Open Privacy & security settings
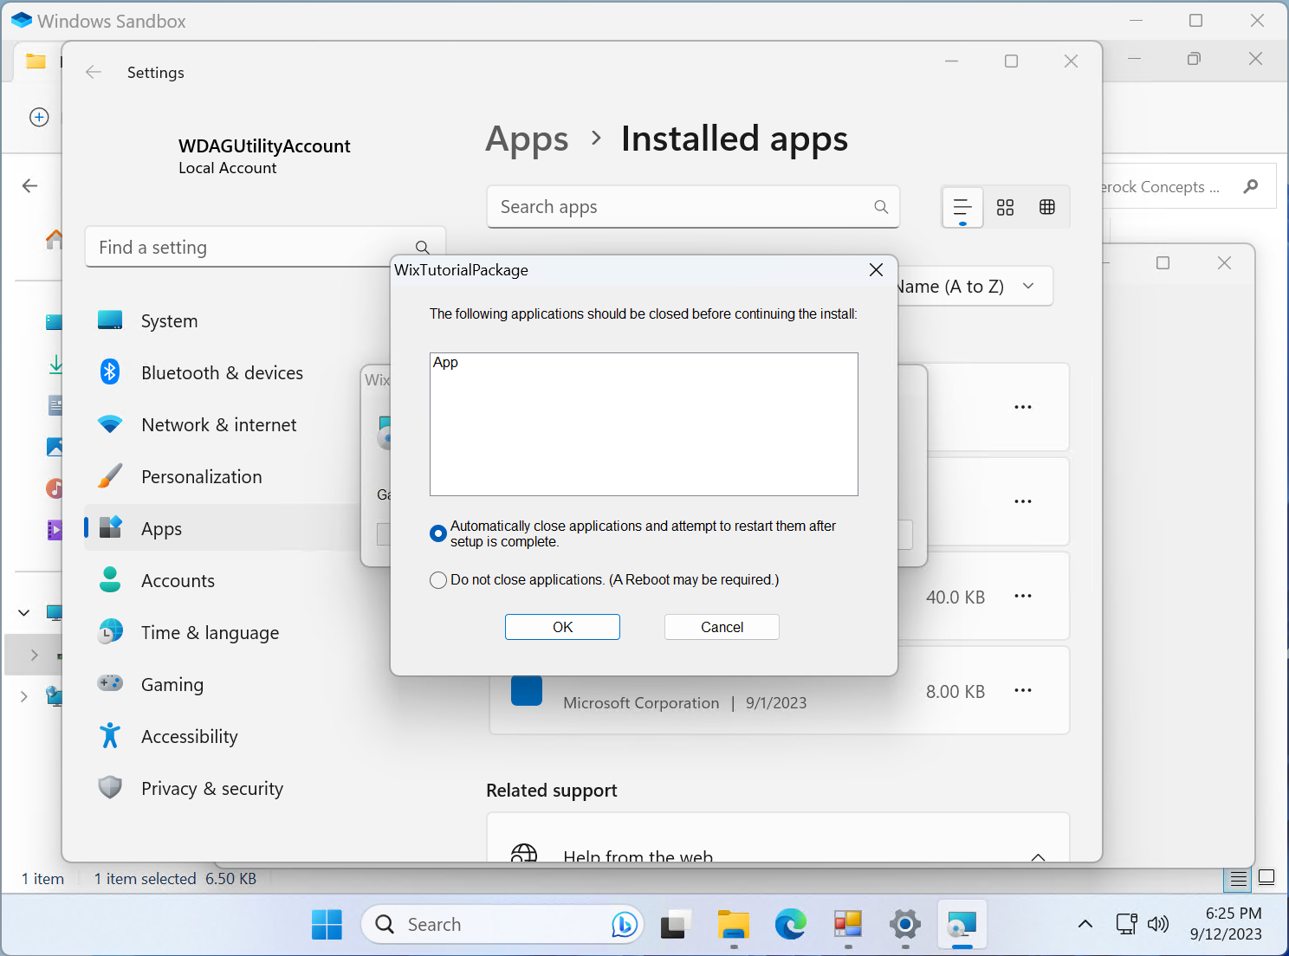 pyautogui.click(x=212, y=788)
